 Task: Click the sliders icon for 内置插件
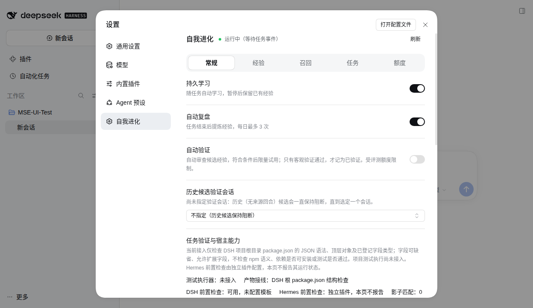pyautogui.click(x=109, y=84)
